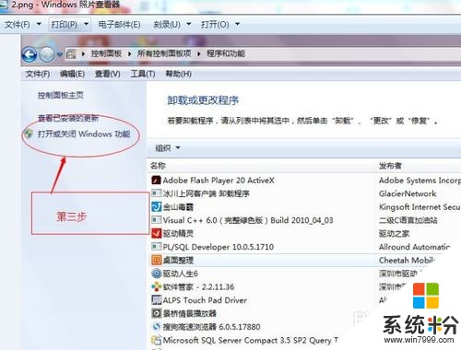Click the greyed Forward navigation arrow
The image size is (461, 350).
tap(47, 54)
